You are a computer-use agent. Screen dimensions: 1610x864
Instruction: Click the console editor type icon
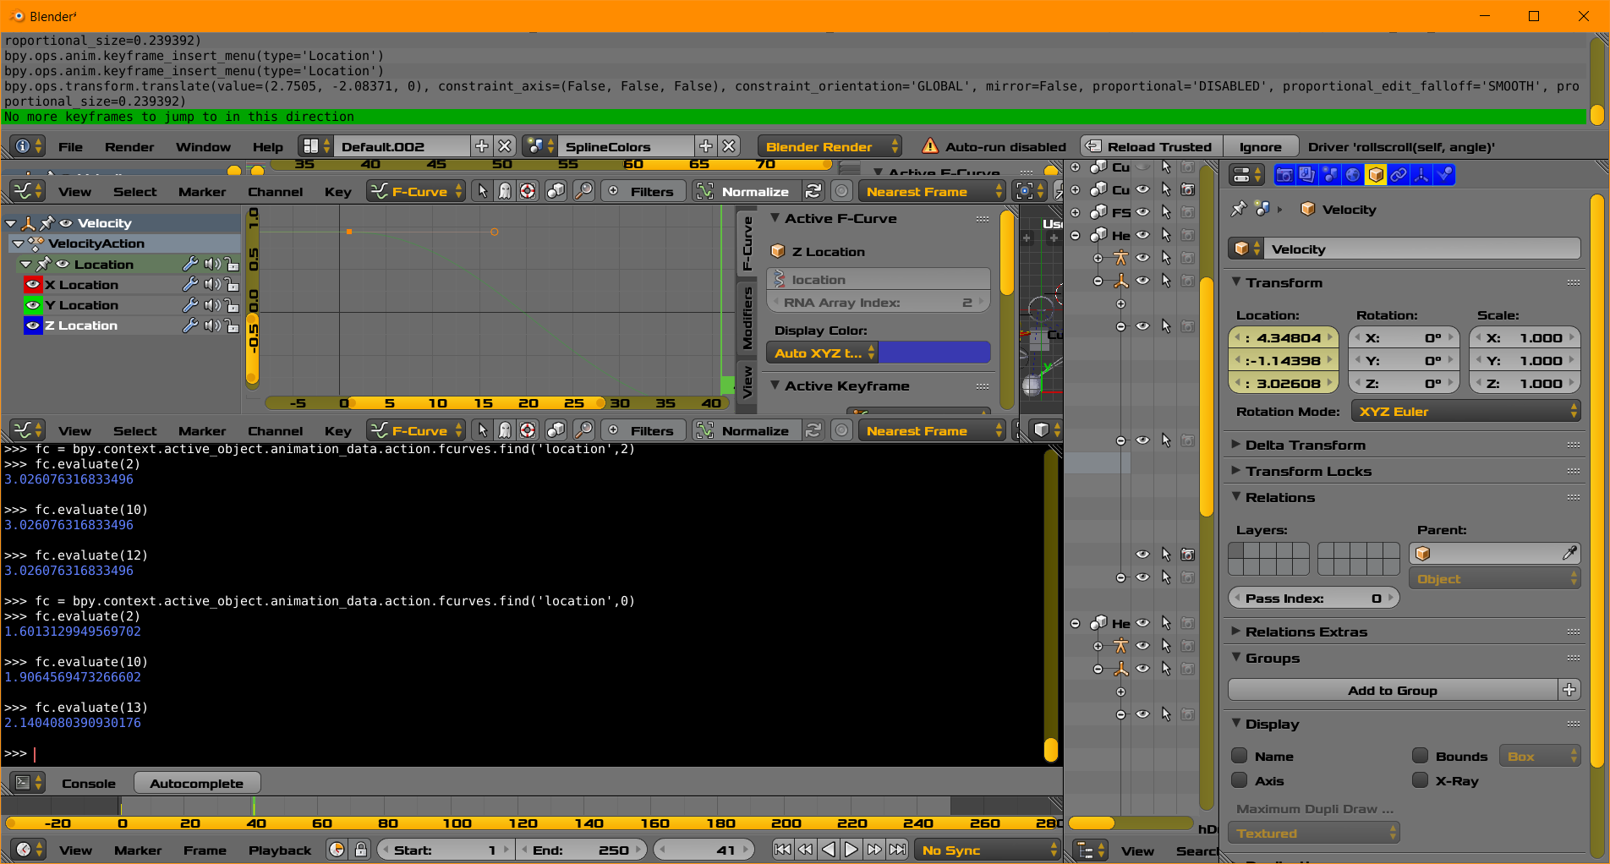pyautogui.click(x=28, y=783)
